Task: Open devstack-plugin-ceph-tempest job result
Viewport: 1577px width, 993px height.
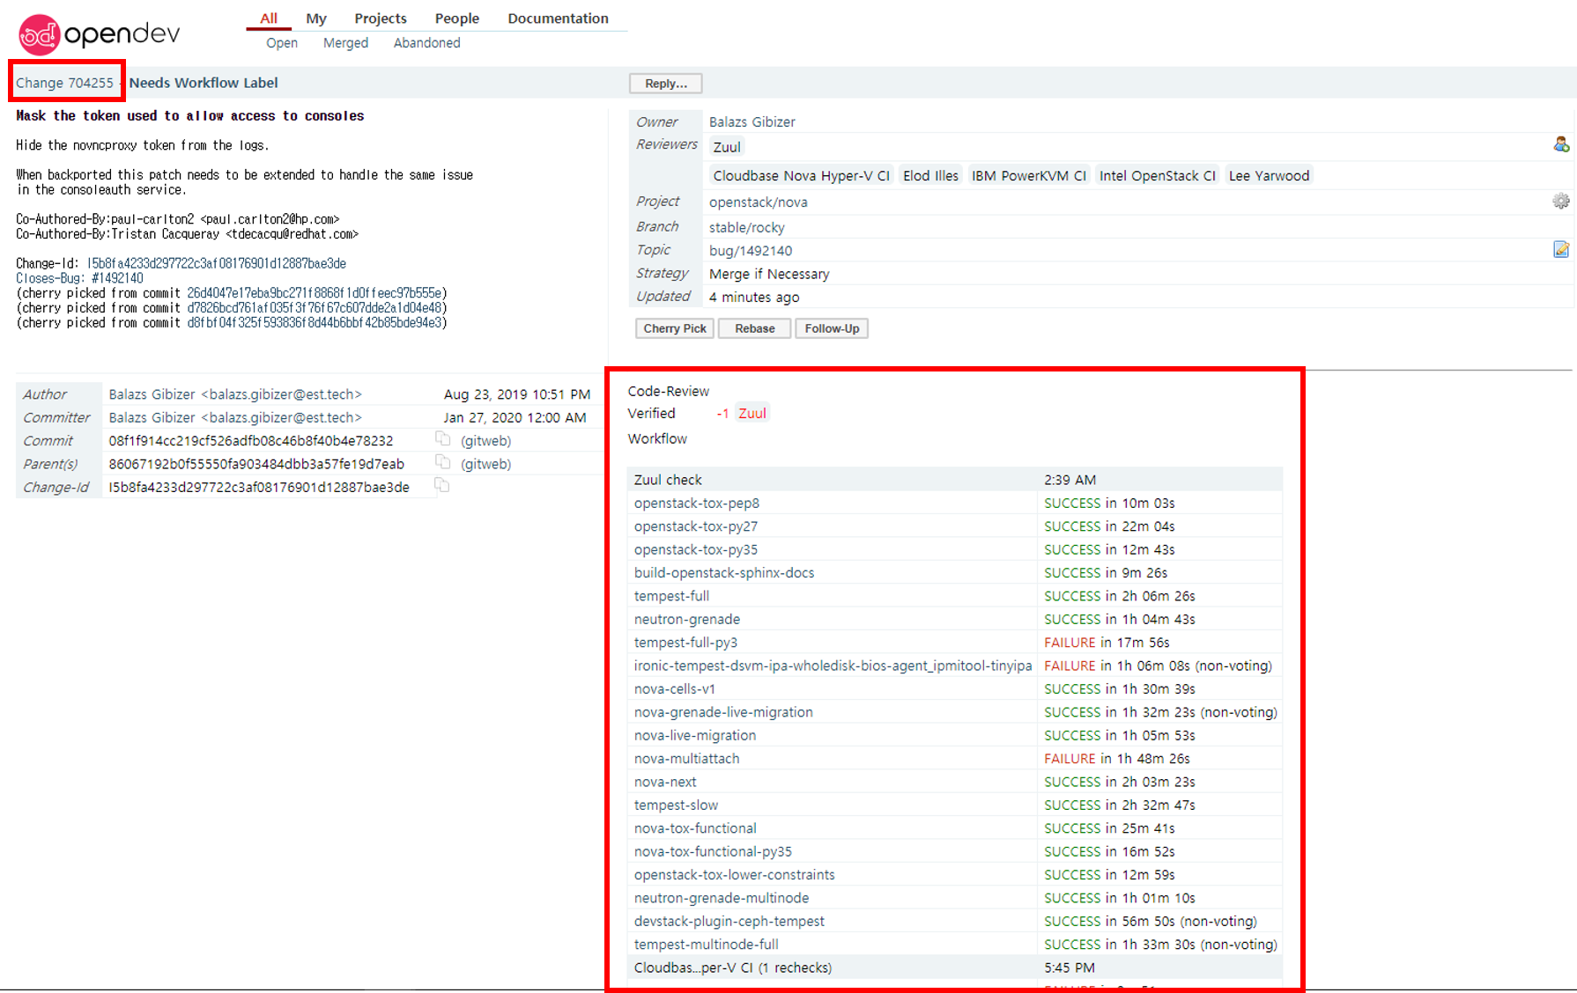Action: [x=729, y=922]
